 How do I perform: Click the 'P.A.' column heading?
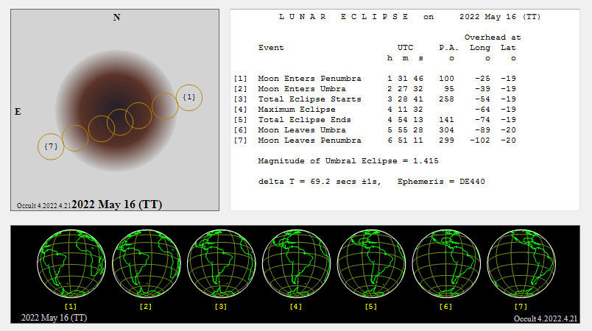448,48
